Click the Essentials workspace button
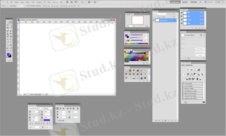Image resolution: width=226 pixels, height=136 pixels. point(175,2)
